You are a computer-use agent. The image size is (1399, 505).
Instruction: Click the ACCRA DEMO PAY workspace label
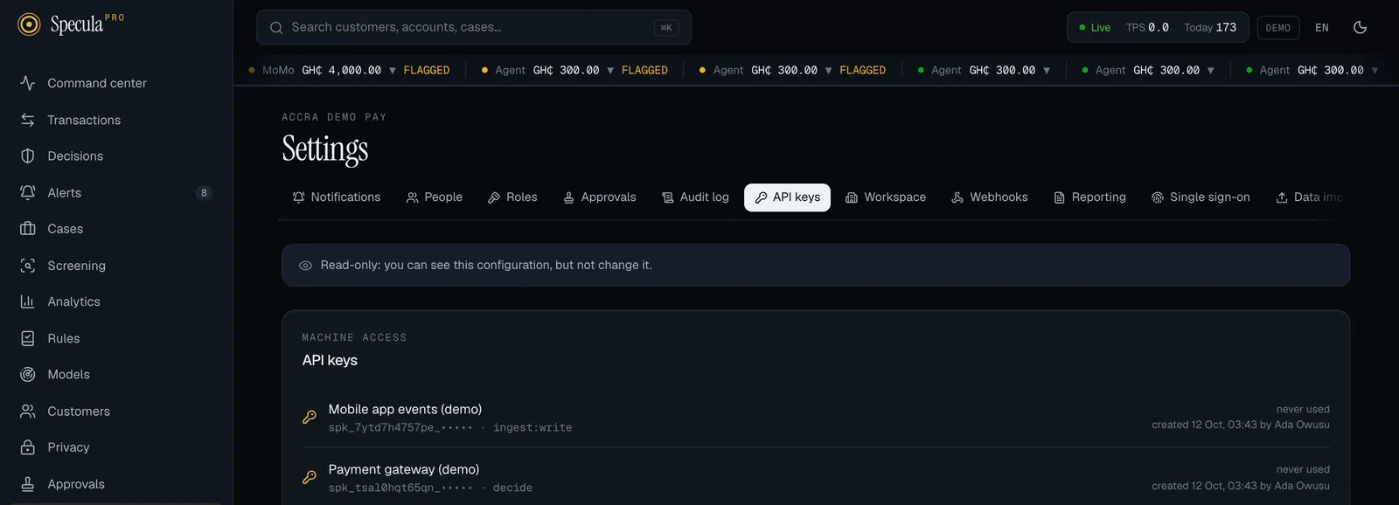pos(334,117)
